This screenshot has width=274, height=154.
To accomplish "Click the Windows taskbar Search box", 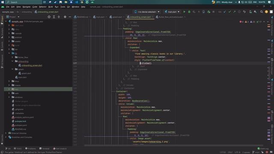I will pos(24,2).
